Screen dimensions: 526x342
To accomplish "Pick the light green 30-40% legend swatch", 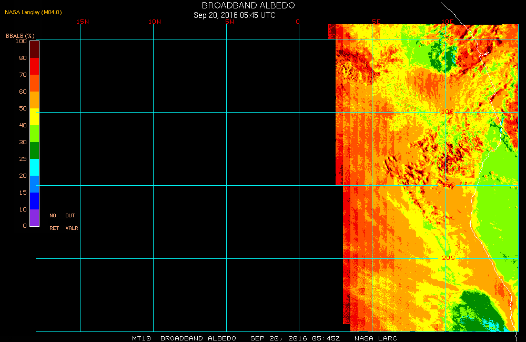I will (34, 134).
